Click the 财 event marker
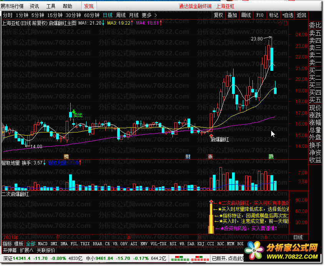 [x=188, y=157]
